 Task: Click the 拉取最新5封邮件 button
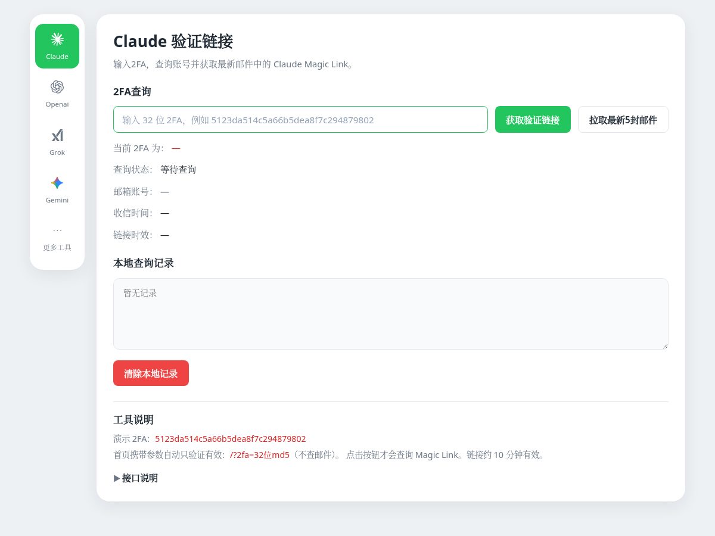(623, 120)
